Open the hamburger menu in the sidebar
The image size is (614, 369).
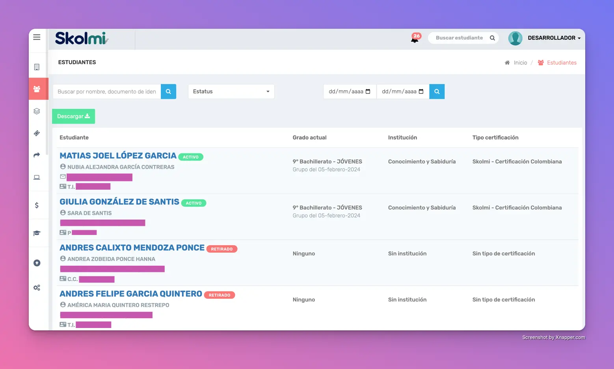[37, 37]
